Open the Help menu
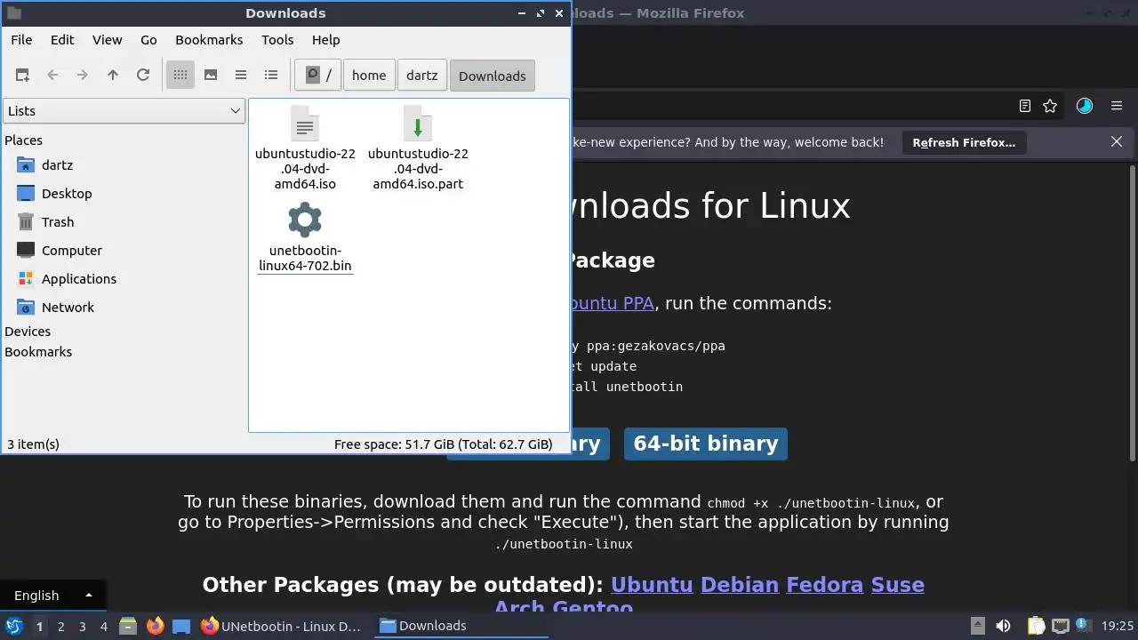The image size is (1138, 640). point(326,40)
